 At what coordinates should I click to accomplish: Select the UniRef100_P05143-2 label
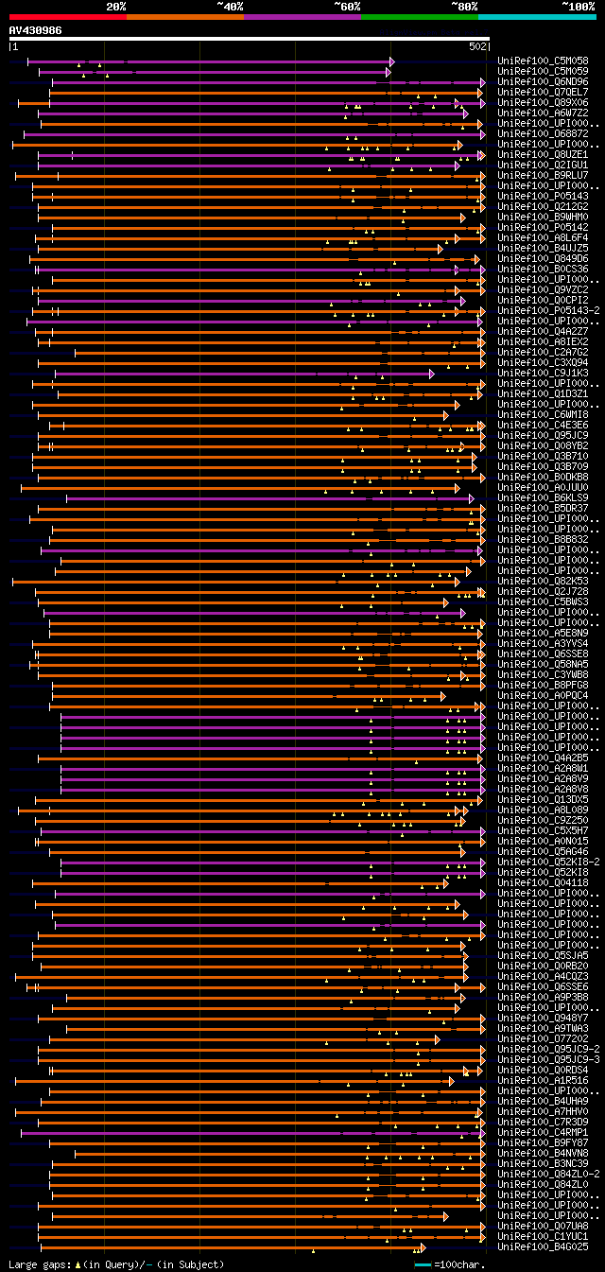pos(548,310)
